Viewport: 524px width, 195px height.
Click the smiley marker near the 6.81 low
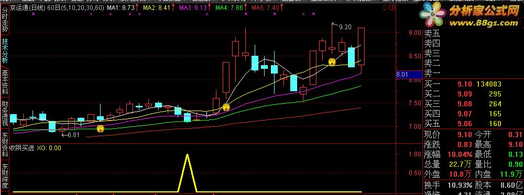[x=100, y=129]
